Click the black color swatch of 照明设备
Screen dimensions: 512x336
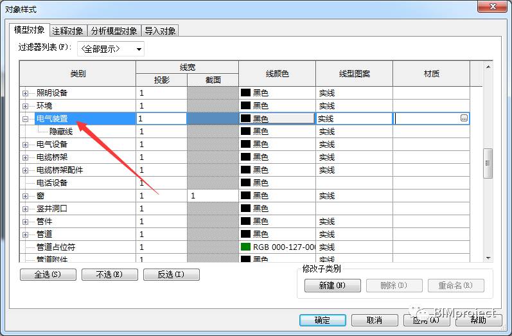[x=245, y=93]
